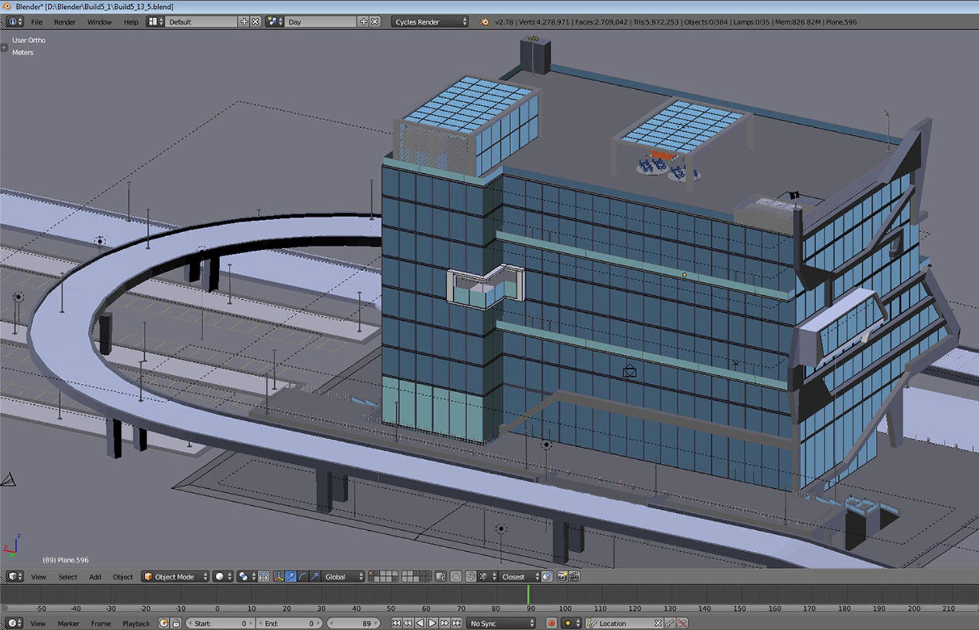Open the Cycles Render engine dropdown

point(430,22)
